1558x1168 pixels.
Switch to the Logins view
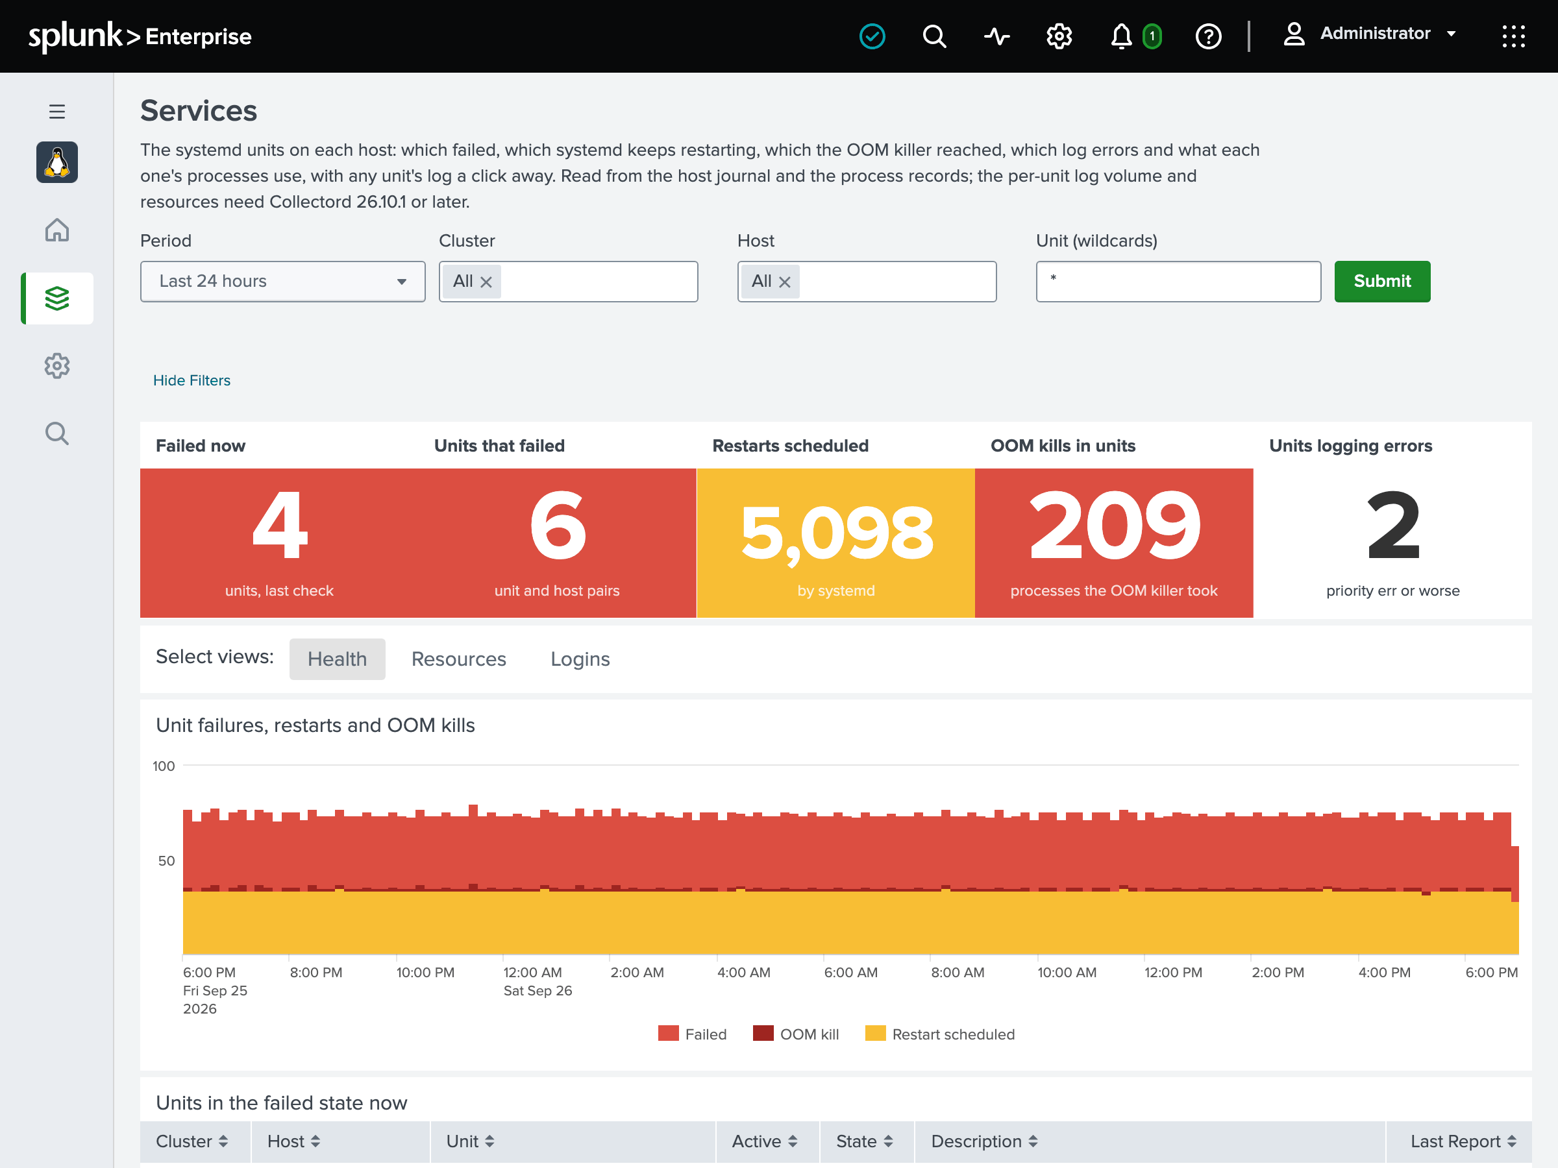click(x=580, y=659)
